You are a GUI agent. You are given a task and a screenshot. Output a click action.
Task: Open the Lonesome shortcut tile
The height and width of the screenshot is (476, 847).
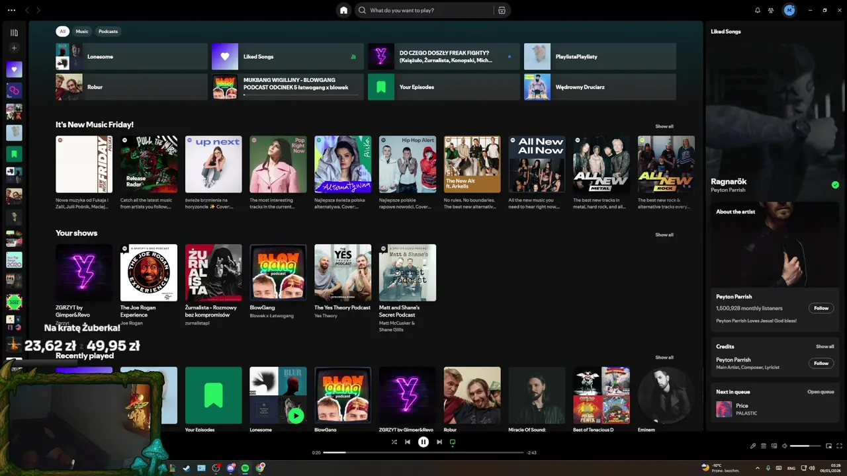tap(132, 56)
